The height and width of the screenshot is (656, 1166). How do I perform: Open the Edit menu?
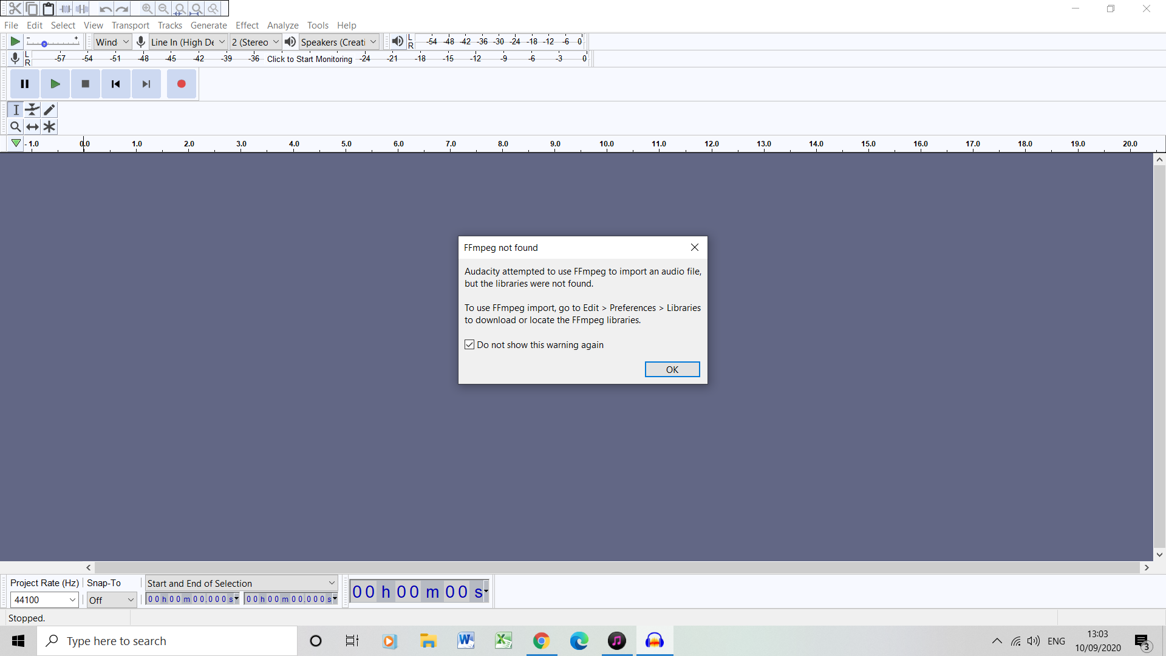(35, 25)
